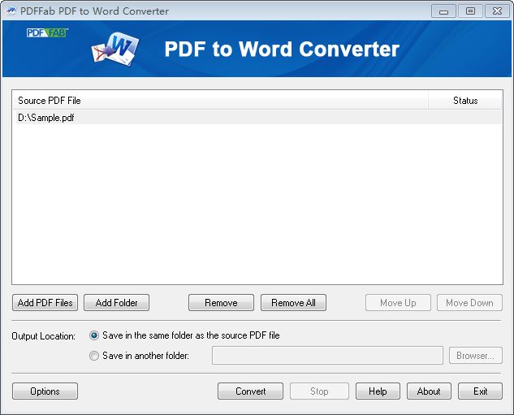514x415 pixels.
Task: Start conversion with Convert button
Action: coord(250,391)
